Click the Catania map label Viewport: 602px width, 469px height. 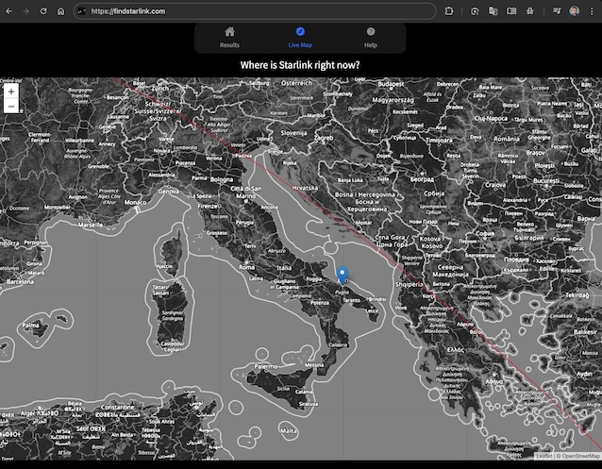tap(304, 392)
